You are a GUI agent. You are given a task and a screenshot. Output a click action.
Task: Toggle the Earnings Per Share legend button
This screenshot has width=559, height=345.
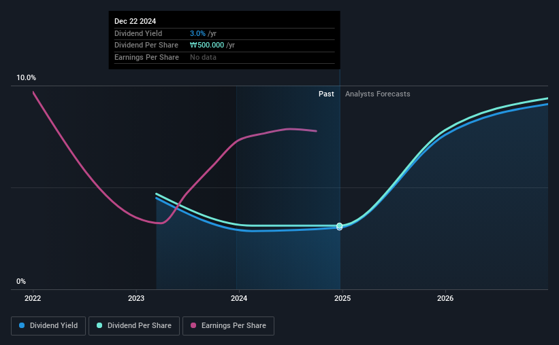pyautogui.click(x=228, y=326)
